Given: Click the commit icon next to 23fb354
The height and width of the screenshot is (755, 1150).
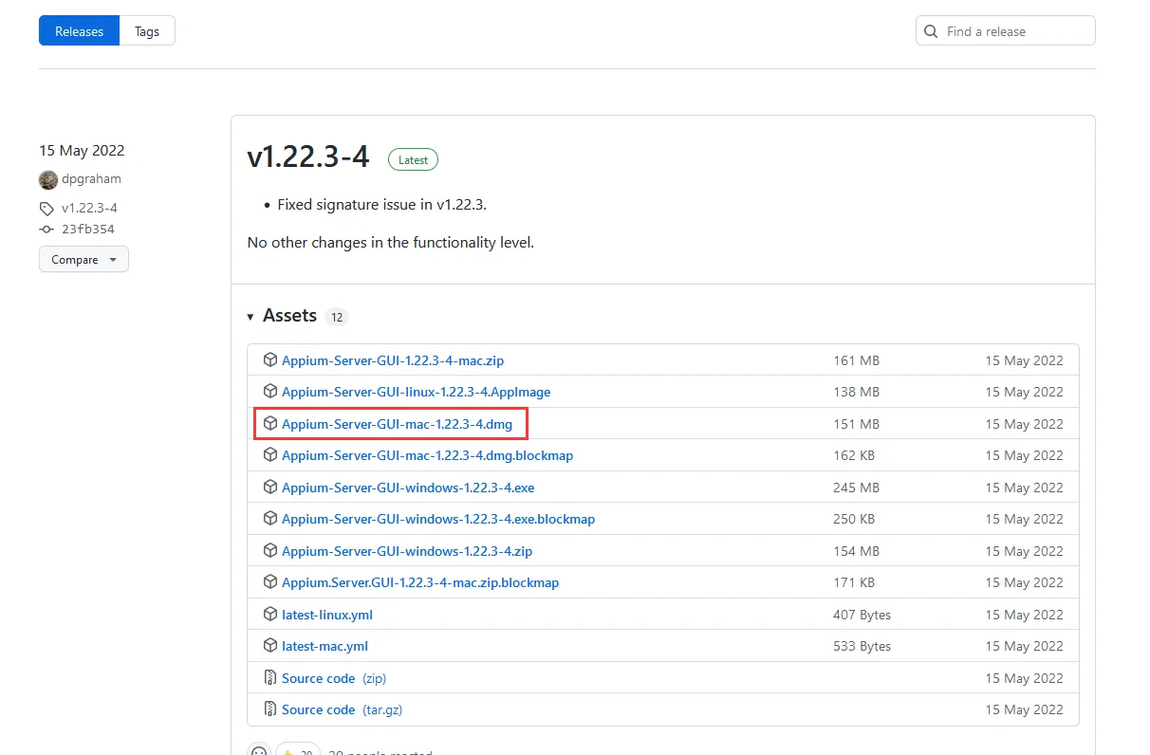Looking at the screenshot, I should click(x=46, y=229).
